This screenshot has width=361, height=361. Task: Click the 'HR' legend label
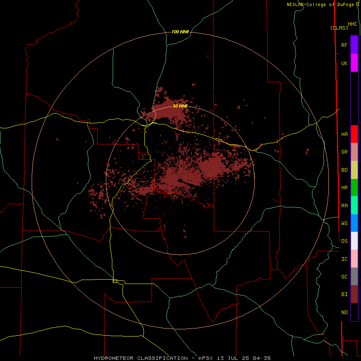[344, 188]
